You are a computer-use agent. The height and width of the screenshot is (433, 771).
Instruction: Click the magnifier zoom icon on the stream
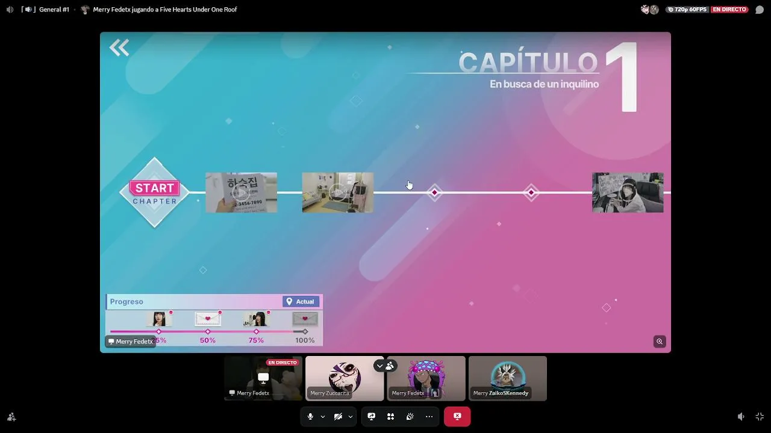(x=660, y=342)
